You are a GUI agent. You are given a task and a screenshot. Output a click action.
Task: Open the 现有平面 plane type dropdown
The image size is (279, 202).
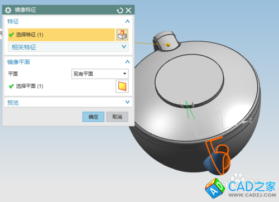point(100,74)
